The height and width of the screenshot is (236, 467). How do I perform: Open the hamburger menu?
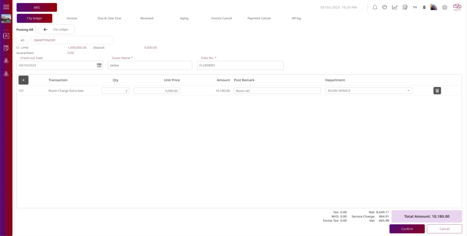coord(6,7)
